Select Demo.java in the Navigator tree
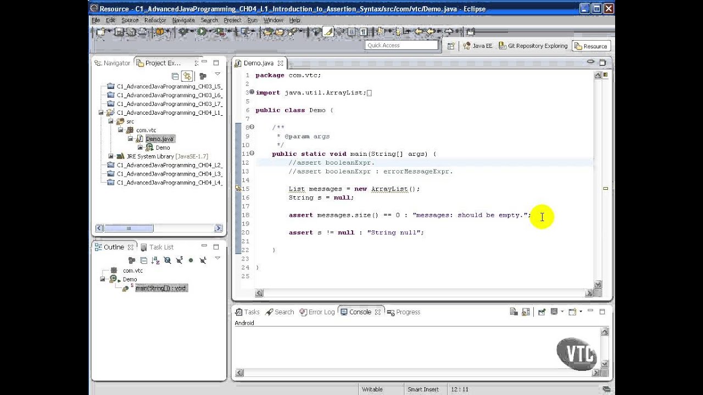The height and width of the screenshot is (395, 703). tap(159, 139)
